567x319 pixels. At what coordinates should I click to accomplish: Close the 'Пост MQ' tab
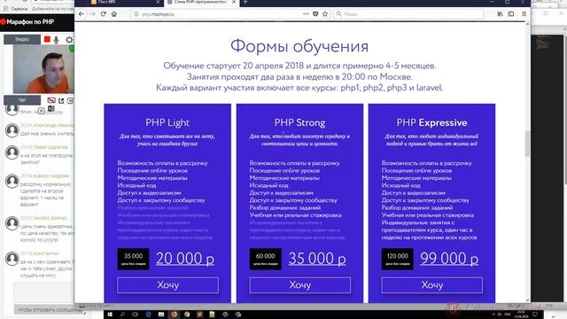coord(158,2)
